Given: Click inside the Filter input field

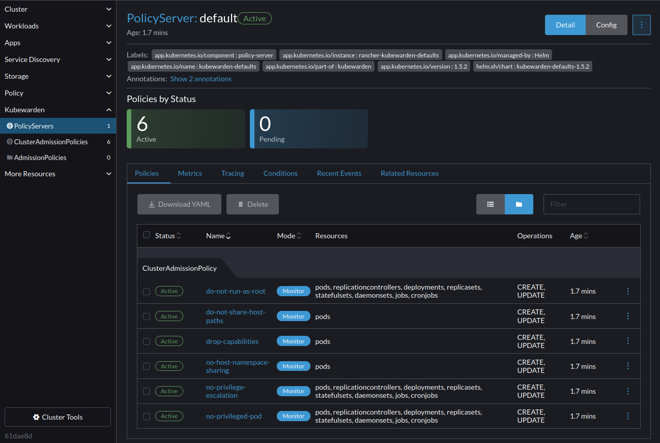Looking at the screenshot, I should pyautogui.click(x=591, y=204).
